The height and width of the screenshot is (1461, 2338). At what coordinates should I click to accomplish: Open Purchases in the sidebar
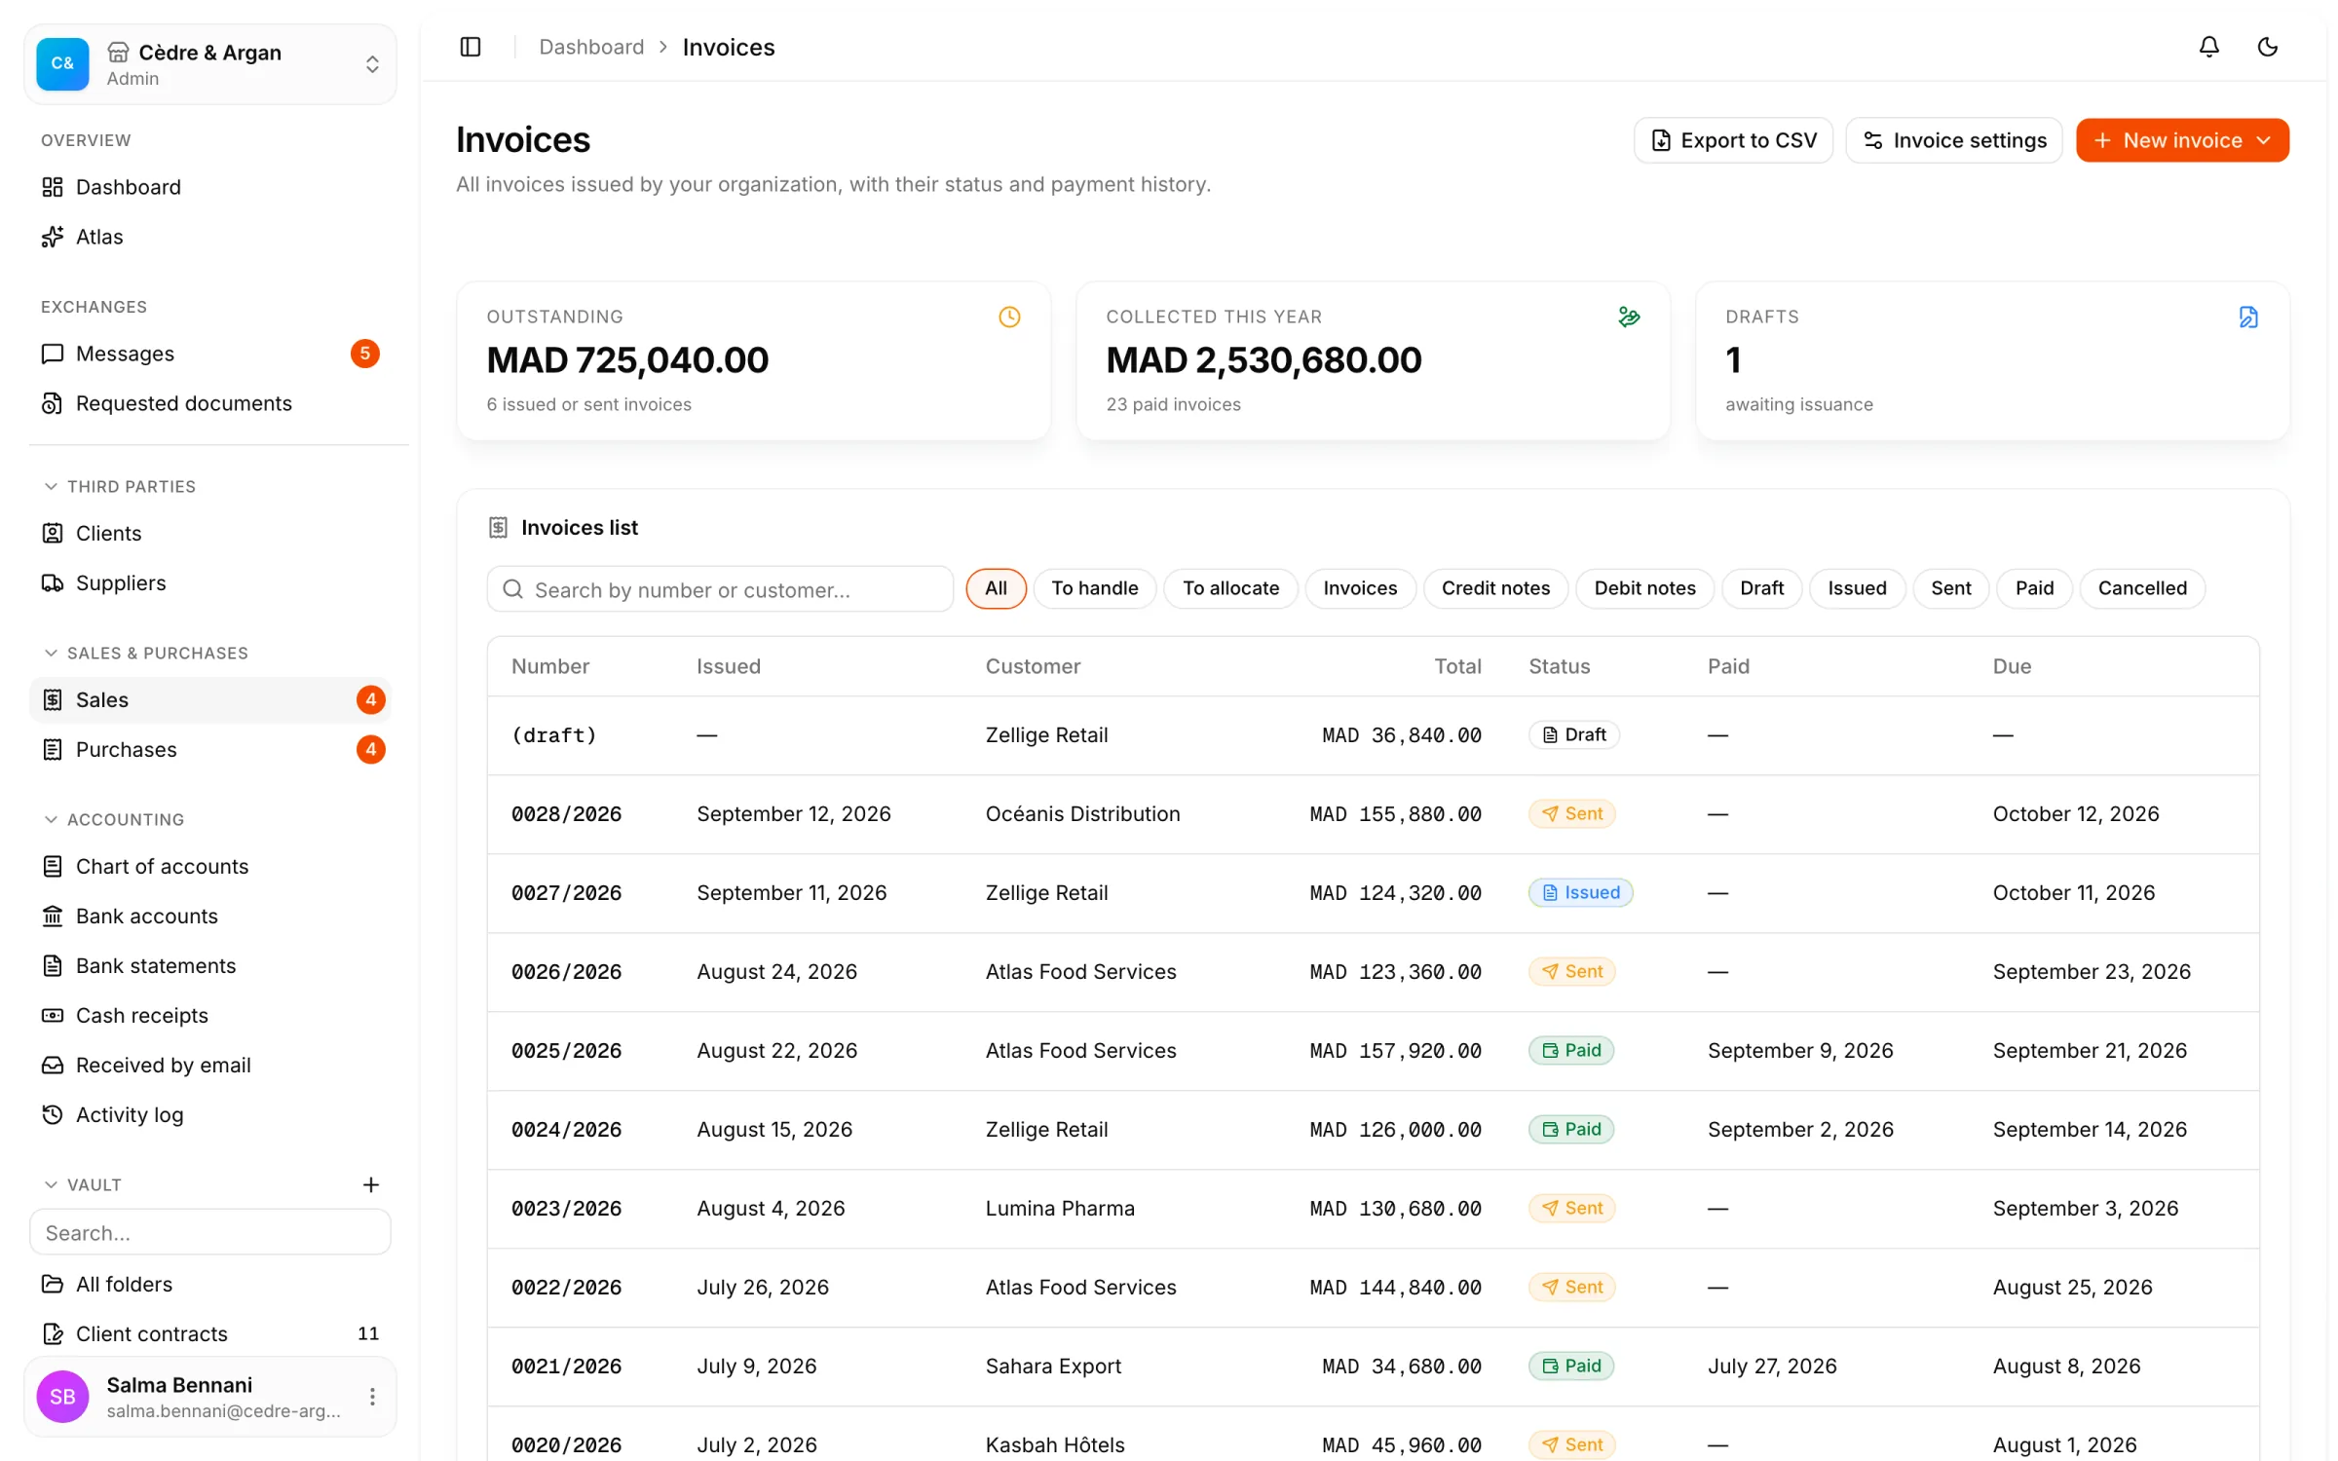pos(210,749)
